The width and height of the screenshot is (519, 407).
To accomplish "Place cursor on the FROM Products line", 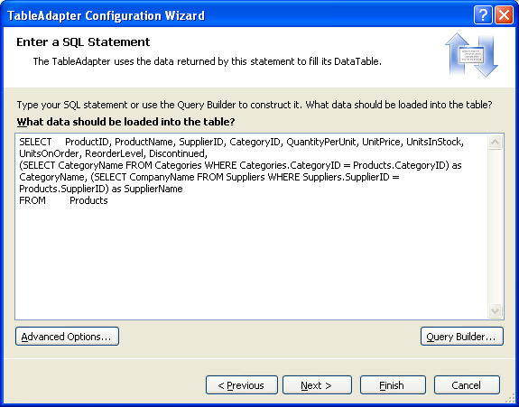I will tap(63, 200).
